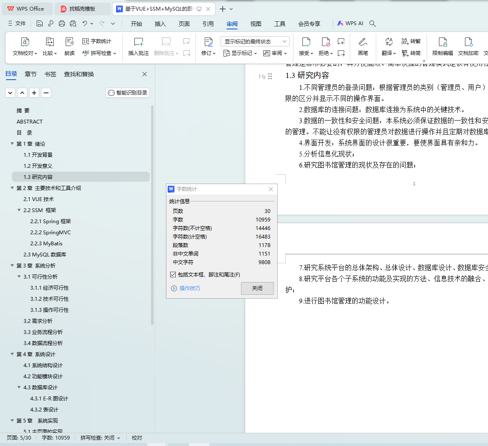Viewport: 488px width, 446px height.
Task: Convert text with 繁转简
Action: (411, 53)
